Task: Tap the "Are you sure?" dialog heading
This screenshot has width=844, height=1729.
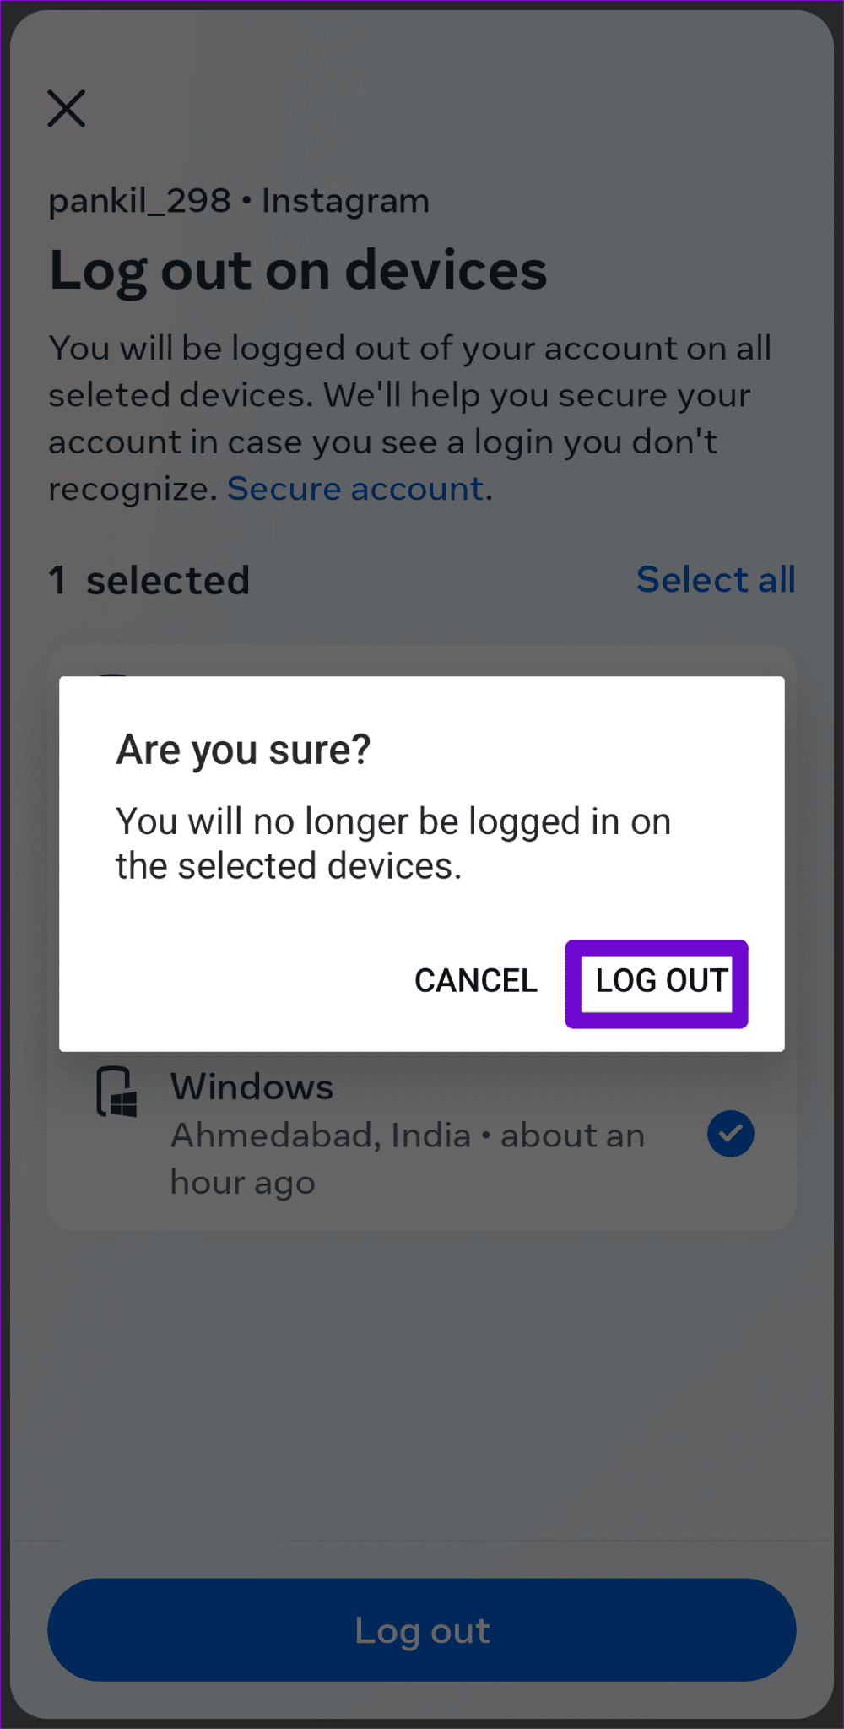Action: (242, 748)
